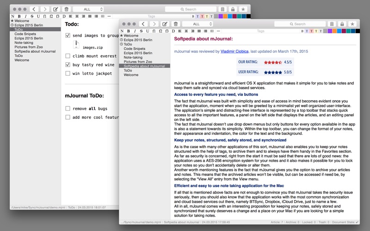Click the back arrow in the ToDo window
Viewport: 370px width, 231px height.
point(34,9)
